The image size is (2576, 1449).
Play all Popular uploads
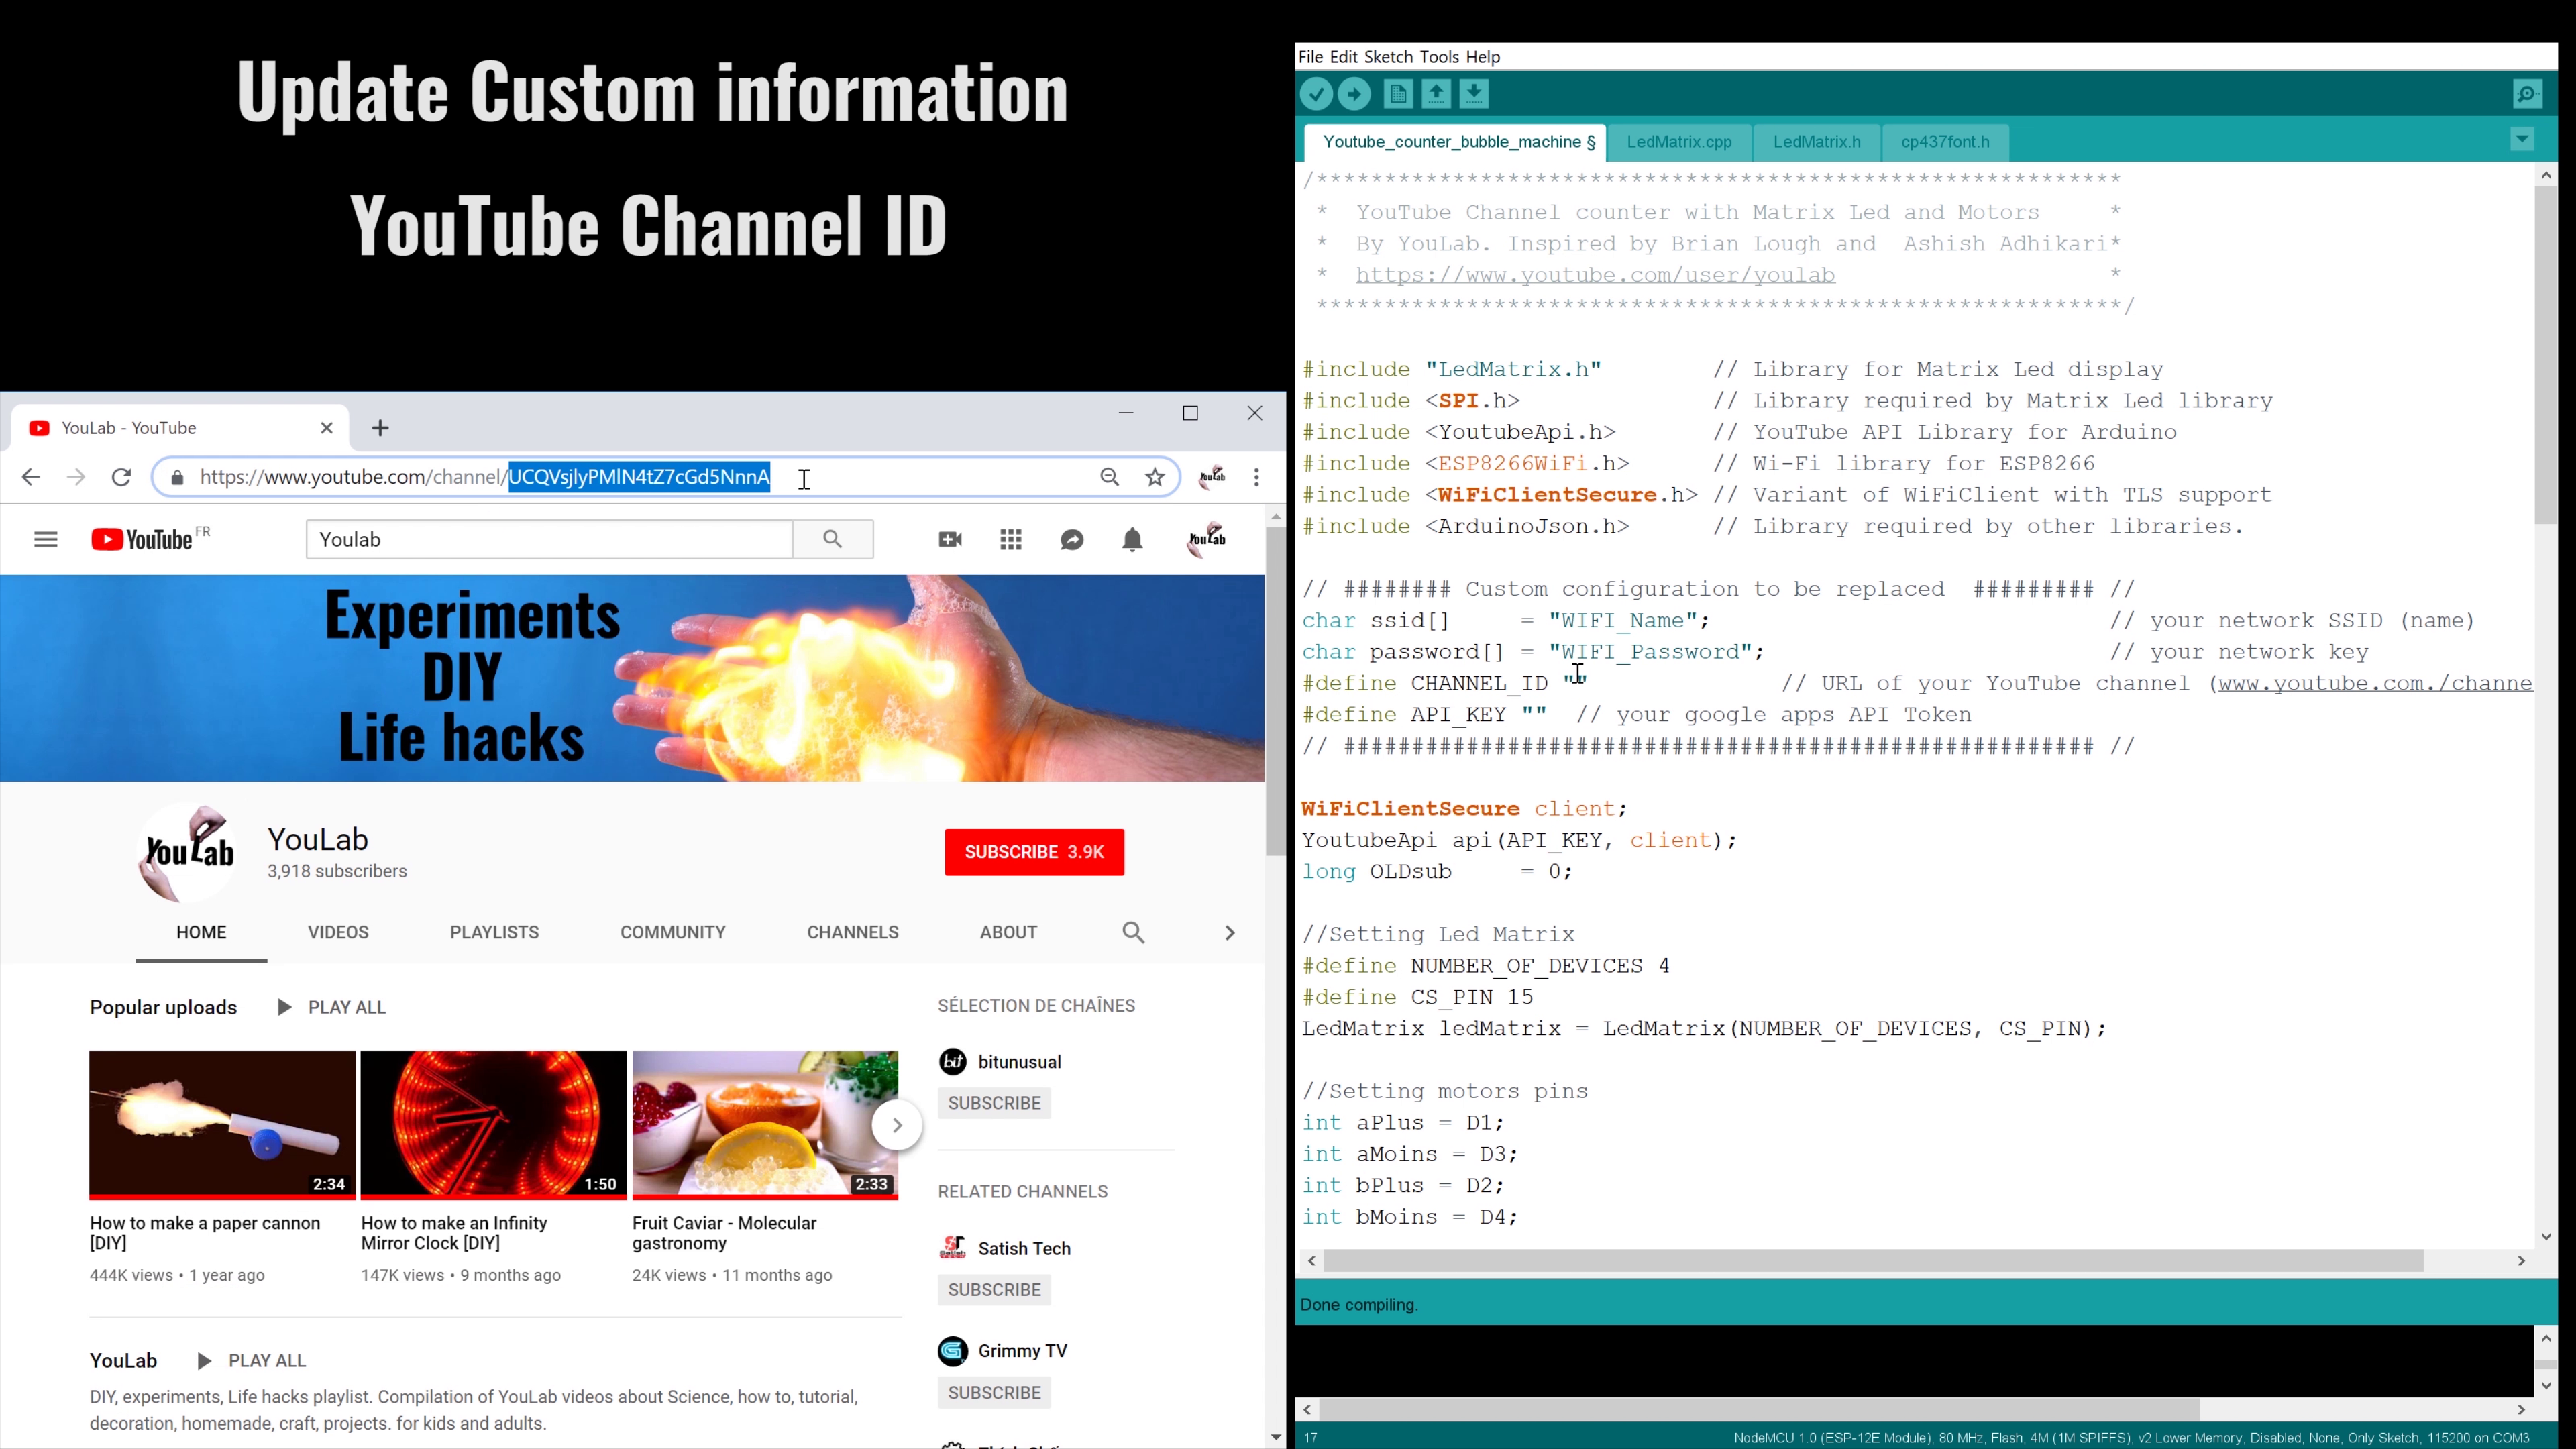(x=331, y=1007)
